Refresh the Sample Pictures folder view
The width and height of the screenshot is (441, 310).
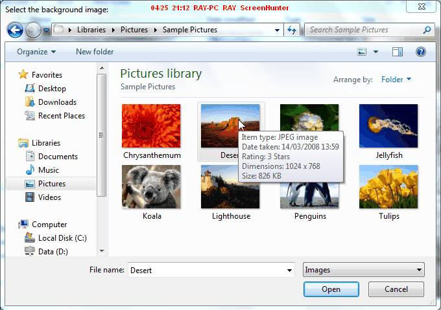(x=292, y=30)
